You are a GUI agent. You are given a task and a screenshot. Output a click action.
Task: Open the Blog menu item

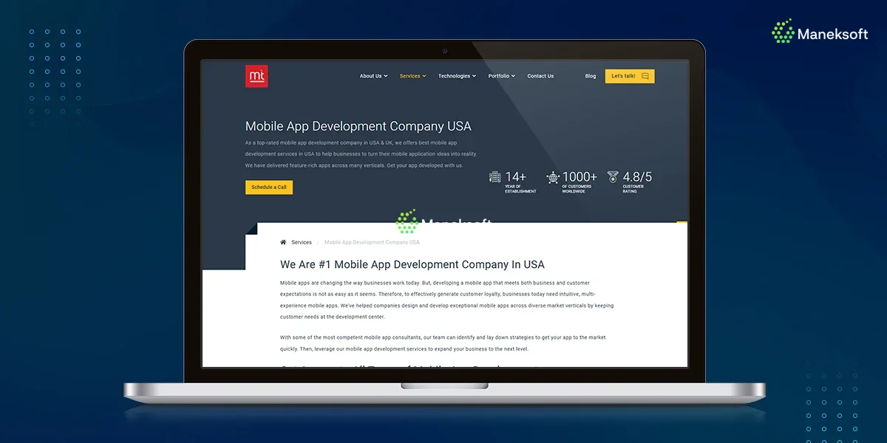click(591, 76)
